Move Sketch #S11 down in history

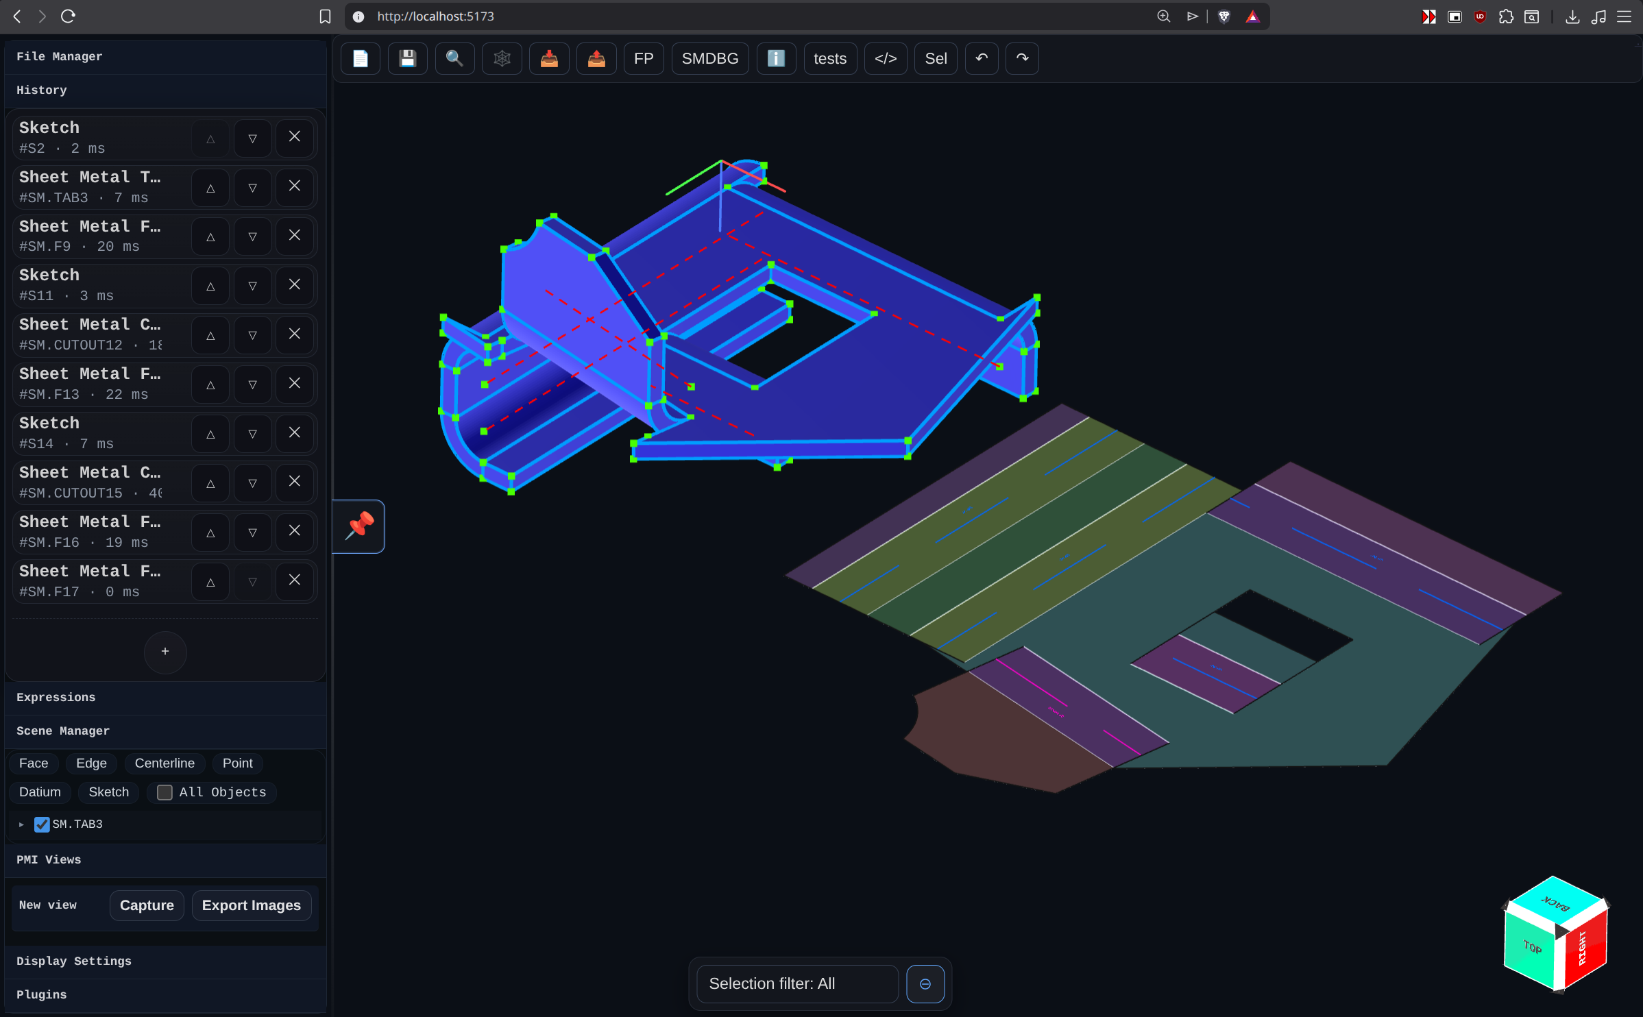[253, 285]
